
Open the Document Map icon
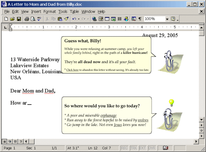click(134, 19)
